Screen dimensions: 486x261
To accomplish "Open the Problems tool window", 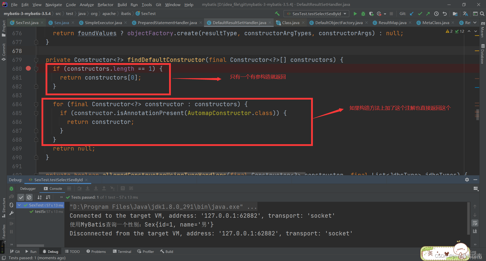I will tap(96, 252).
